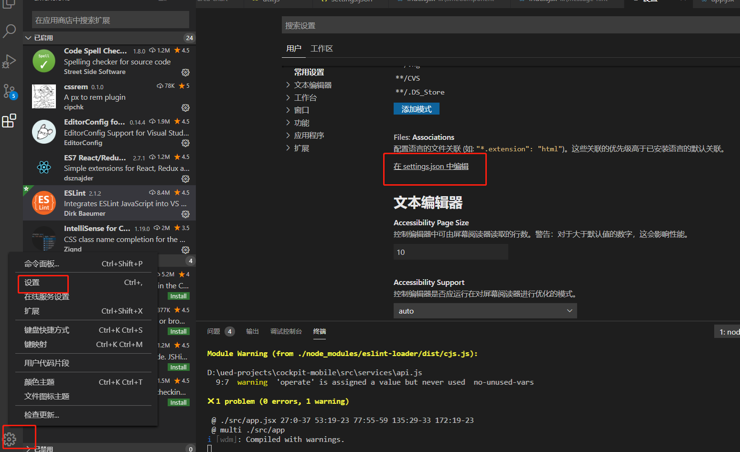Open the manage gear for ES7 React/Redux extension
This screenshot has height=452, width=740.
(x=185, y=179)
